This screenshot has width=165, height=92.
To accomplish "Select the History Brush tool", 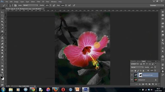I will point(2,41).
